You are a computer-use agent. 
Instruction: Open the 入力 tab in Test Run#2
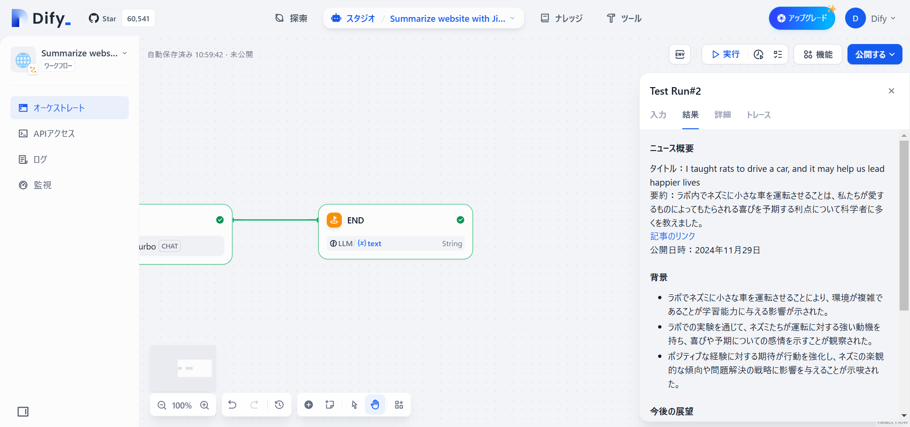click(658, 115)
